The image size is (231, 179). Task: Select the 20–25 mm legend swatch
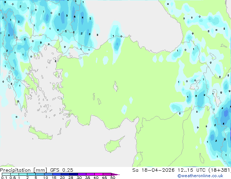(65, 174)
